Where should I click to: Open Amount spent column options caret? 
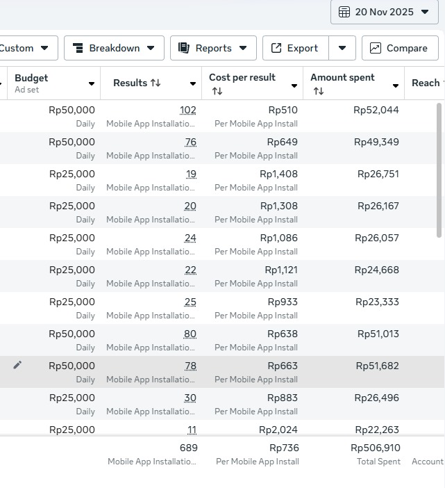point(396,86)
